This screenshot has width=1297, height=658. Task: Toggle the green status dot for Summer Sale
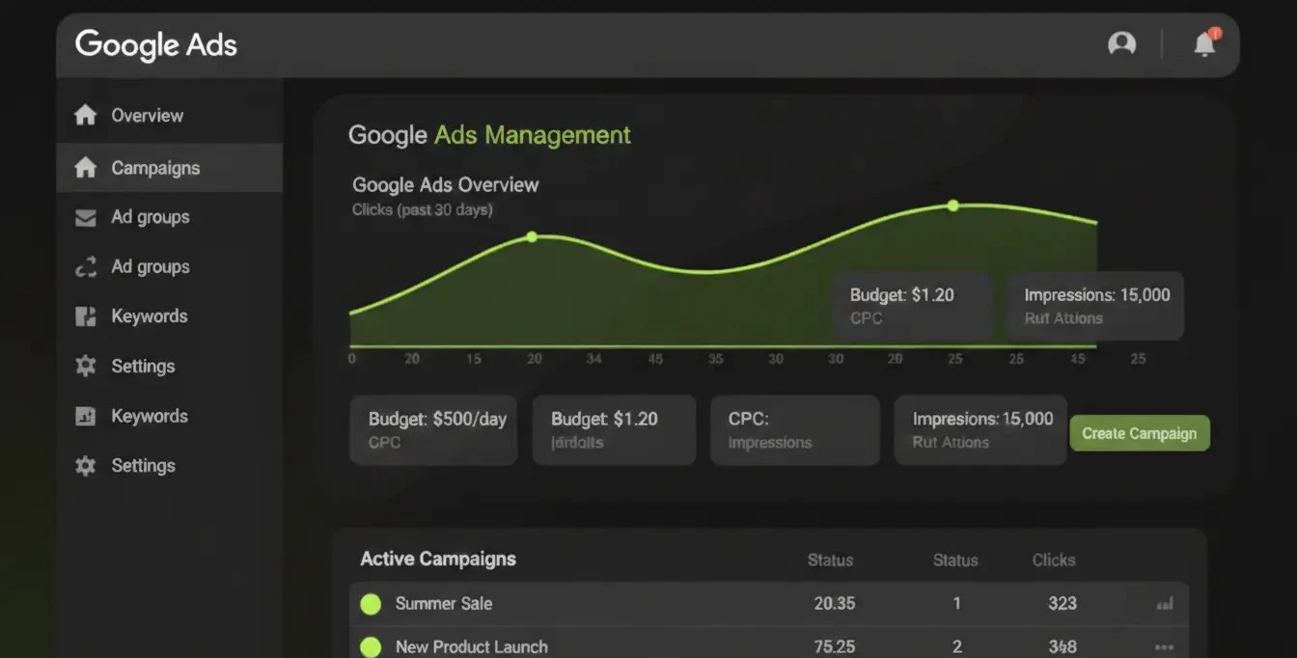pyautogui.click(x=371, y=602)
